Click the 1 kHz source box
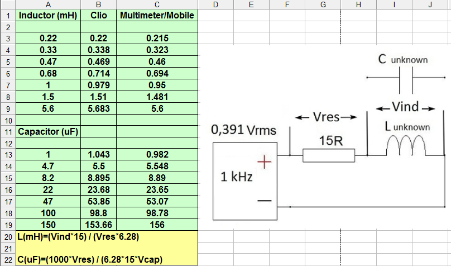Screen dimensions: 451x266 245,182
